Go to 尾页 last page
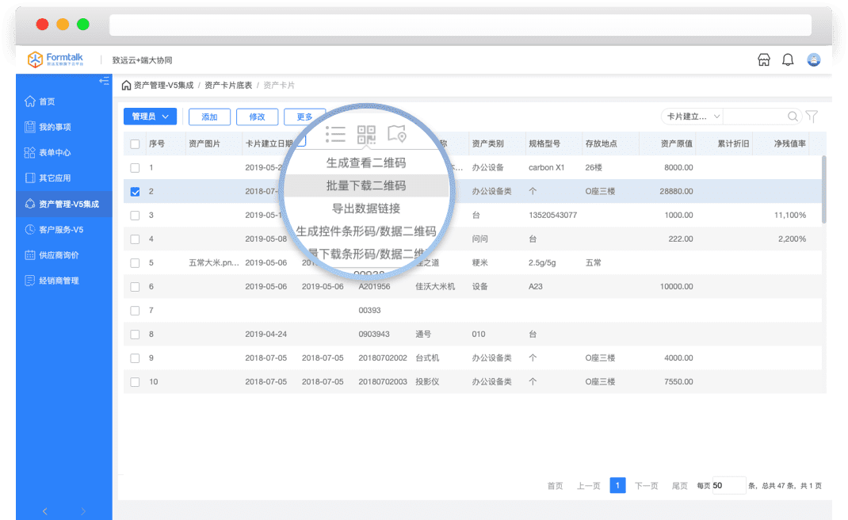 point(679,485)
